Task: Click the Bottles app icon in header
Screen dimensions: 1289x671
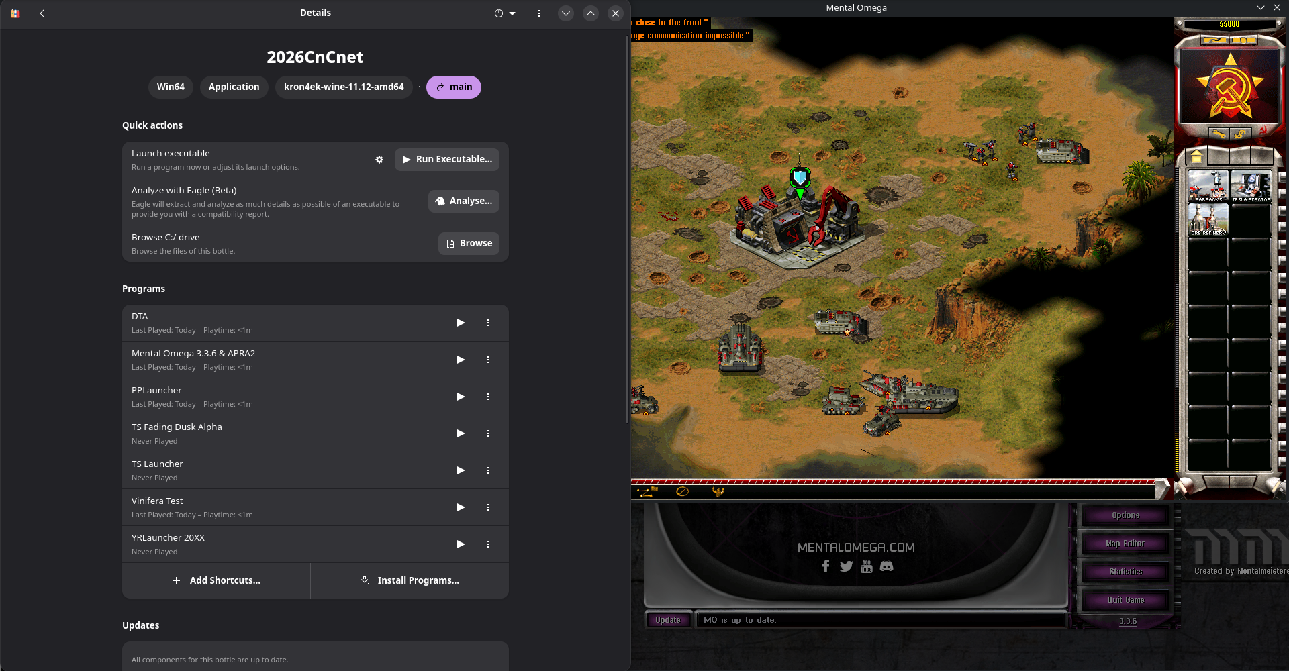Action: pyautogui.click(x=15, y=13)
